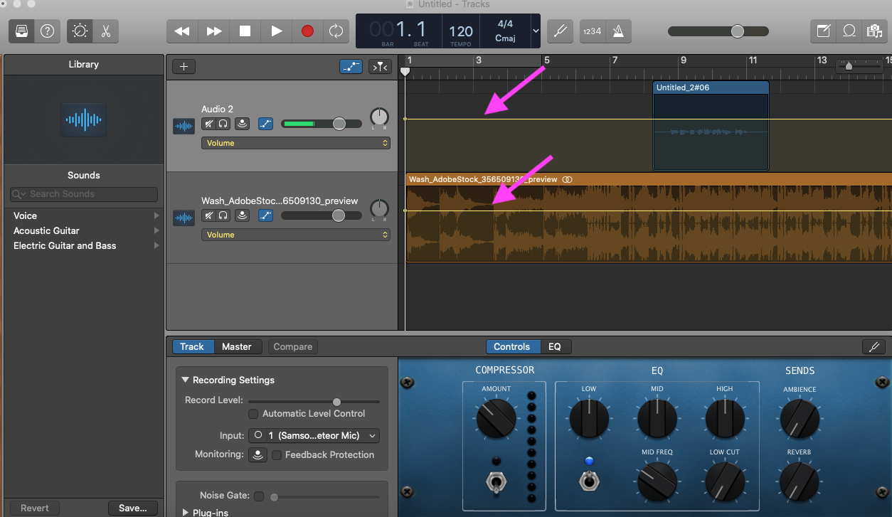
Task: Toggle automation on the Audio 2 track
Action: pos(266,124)
